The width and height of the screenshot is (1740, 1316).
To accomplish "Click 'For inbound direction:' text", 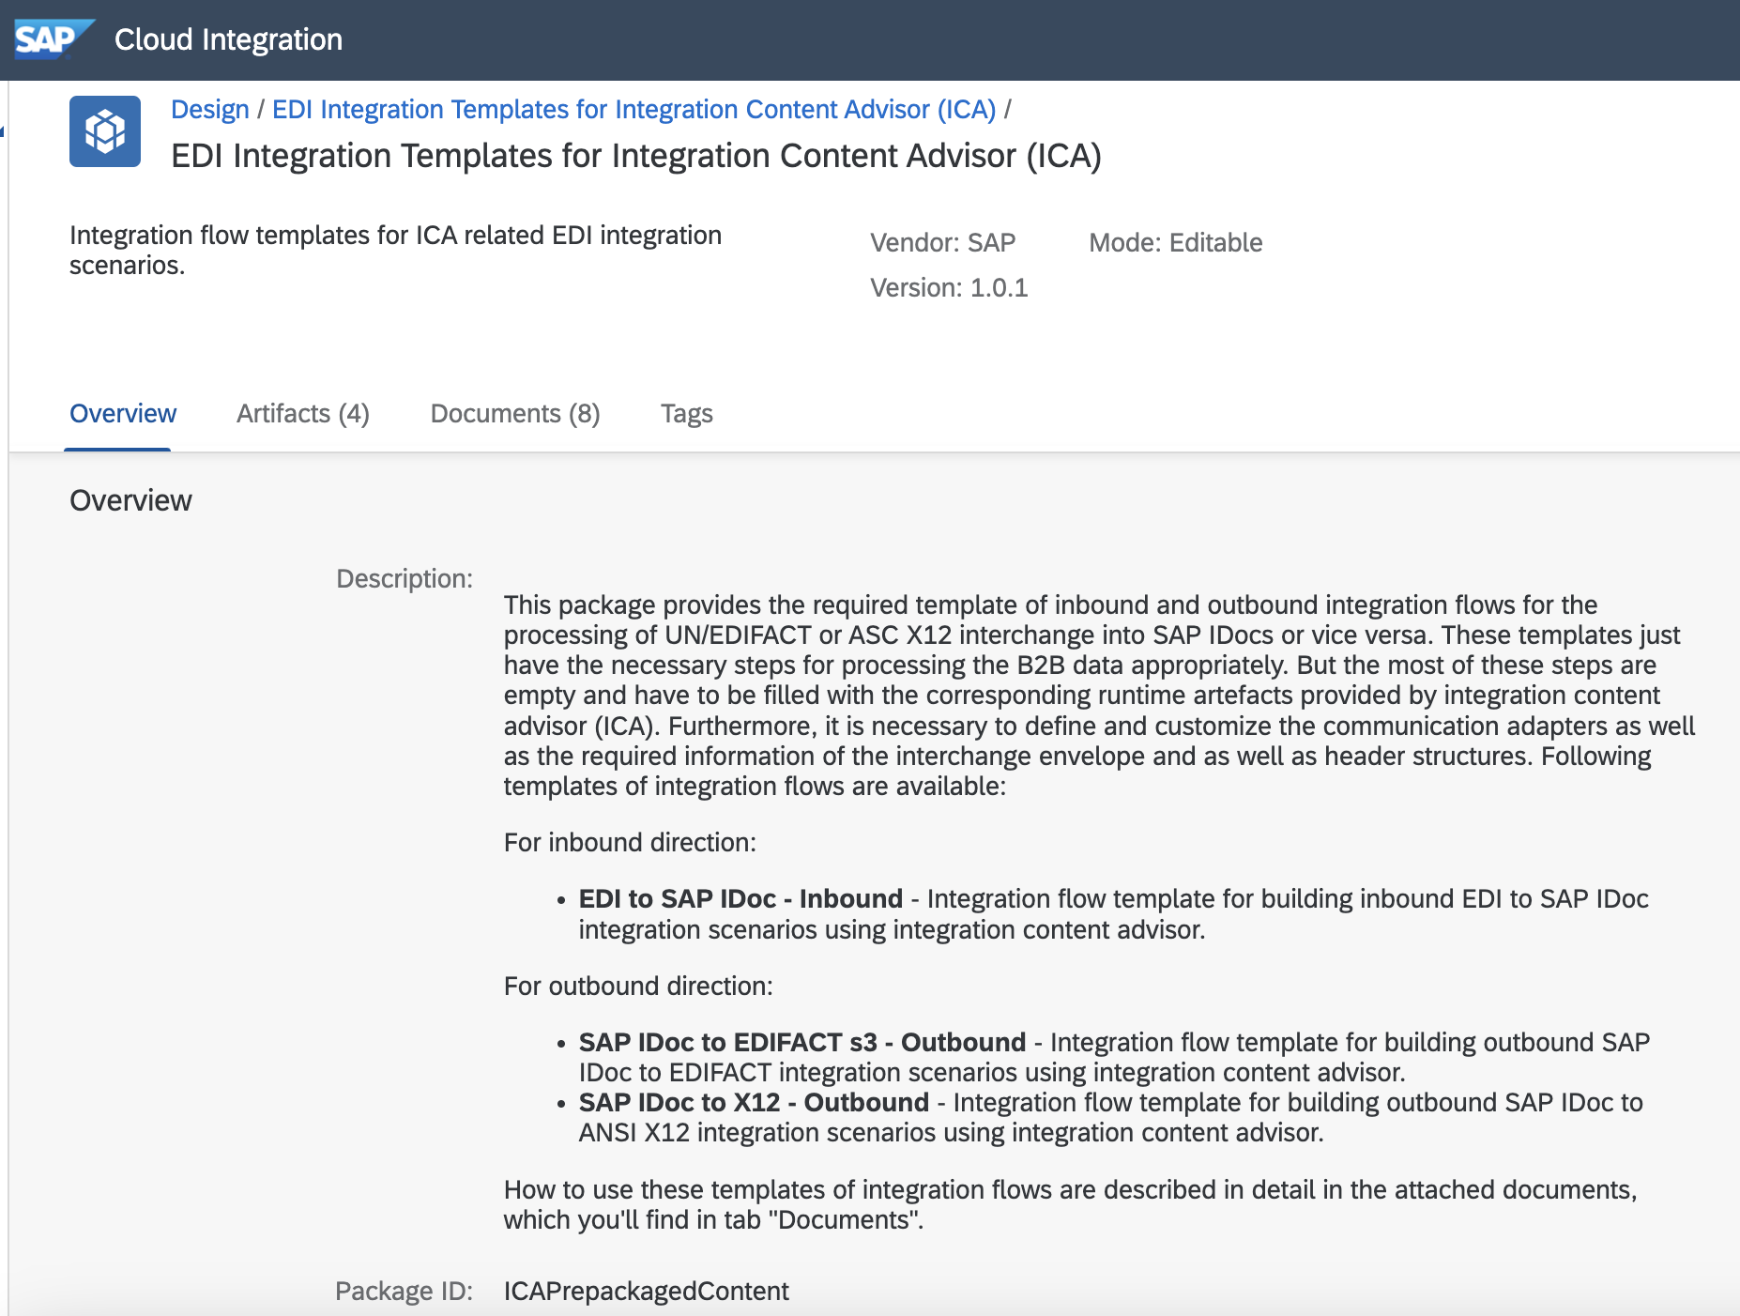I will 630,842.
